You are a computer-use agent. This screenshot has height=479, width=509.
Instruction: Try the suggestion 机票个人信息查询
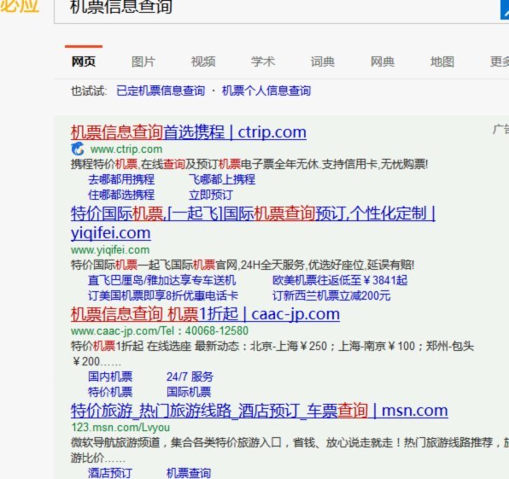coord(266,91)
